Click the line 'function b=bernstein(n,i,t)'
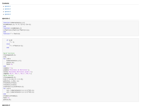The height and width of the screenshot is (106, 141). [14, 23]
